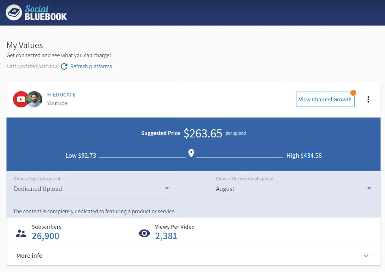This screenshot has width=385, height=272.
Task: Select the Views Per Video value
Action: tap(166, 236)
